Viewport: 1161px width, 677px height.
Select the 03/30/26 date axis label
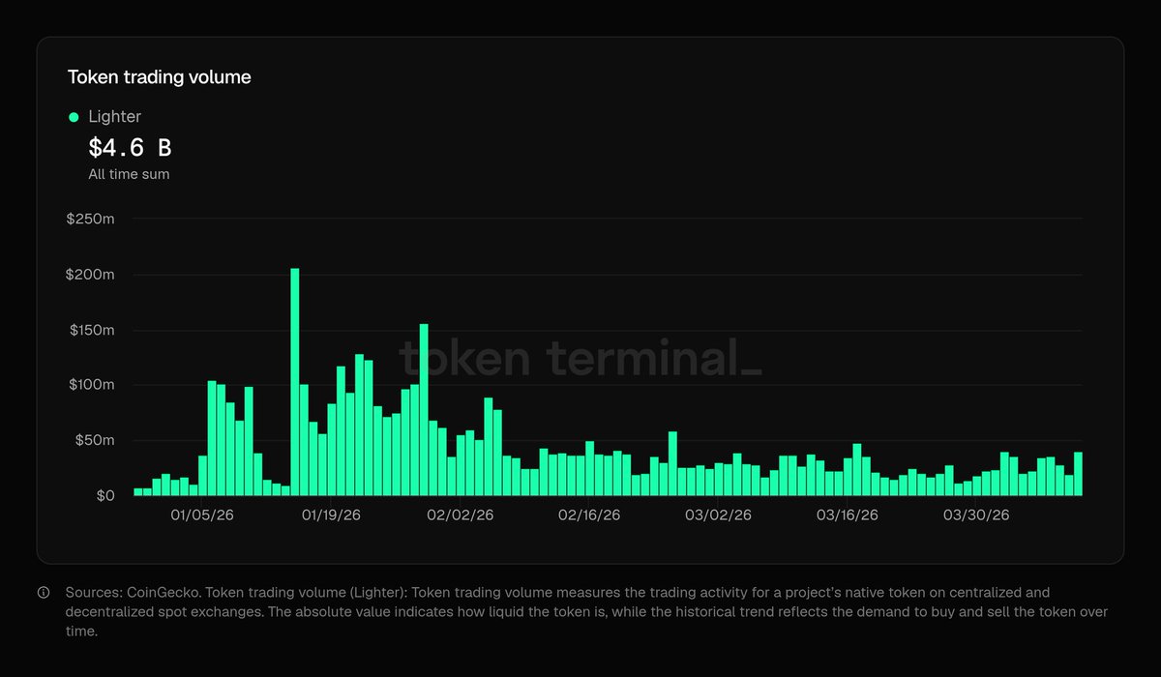coord(977,515)
